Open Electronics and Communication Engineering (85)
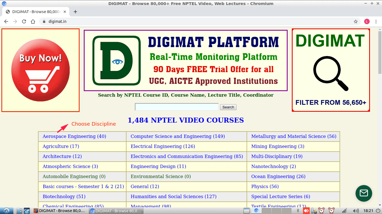Image resolution: width=382 pixels, height=214 pixels. [187, 156]
